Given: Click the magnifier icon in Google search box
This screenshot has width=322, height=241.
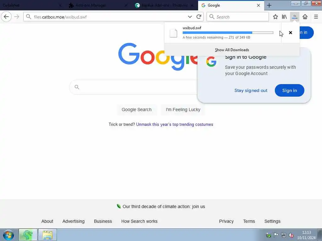Looking at the screenshot, I should click(x=77, y=87).
